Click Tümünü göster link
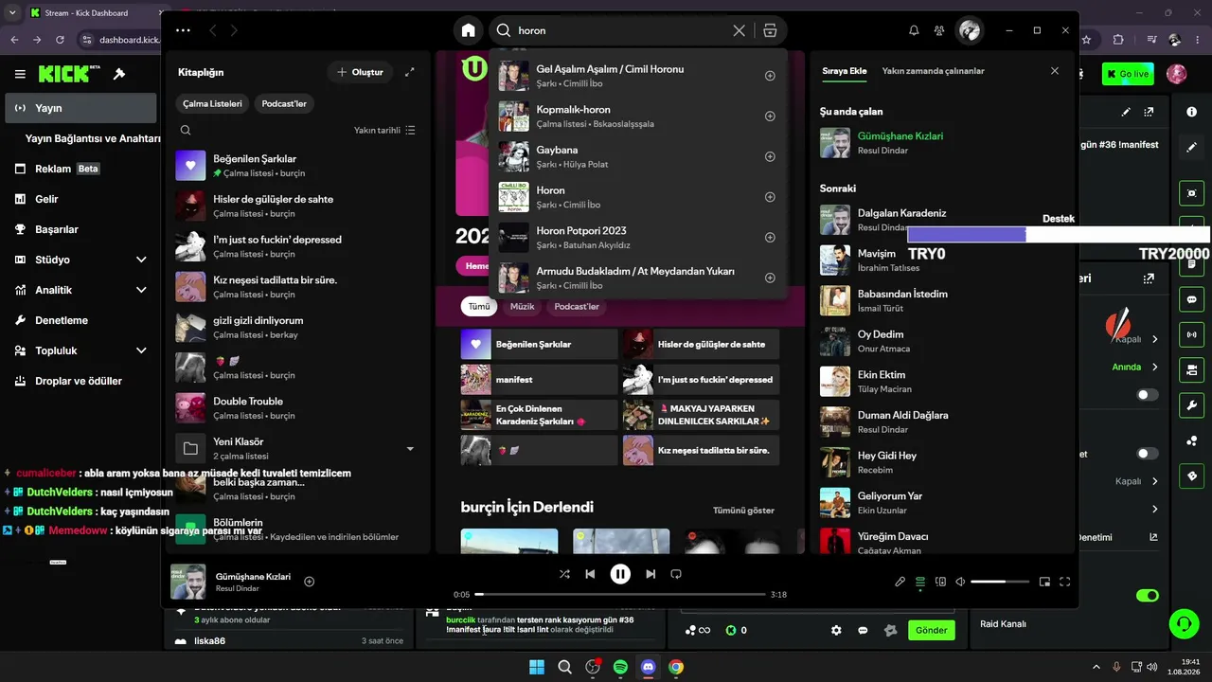The image size is (1212, 682). (x=743, y=511)
